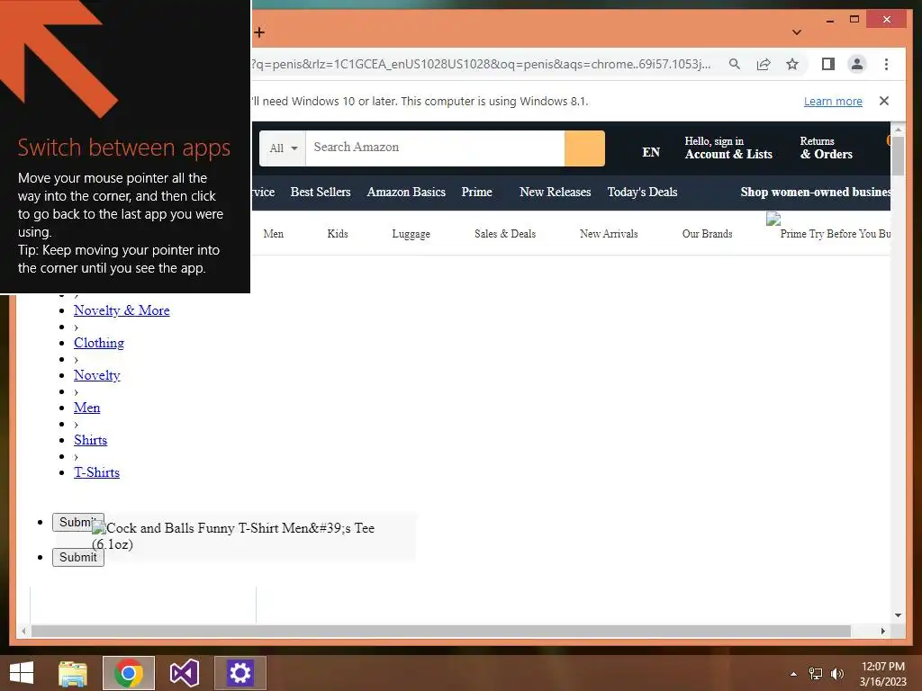Focus the Search Amazon field

click(435, 148)
